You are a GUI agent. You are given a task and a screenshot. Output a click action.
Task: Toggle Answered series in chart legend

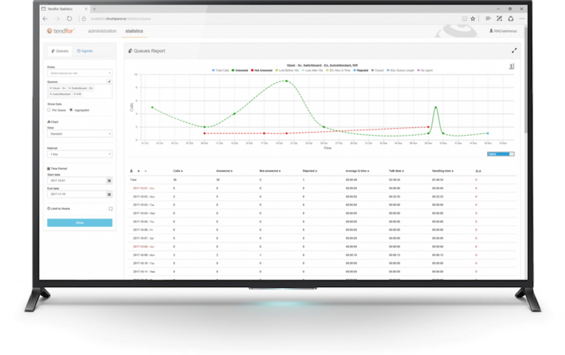(x=240, y=70)
